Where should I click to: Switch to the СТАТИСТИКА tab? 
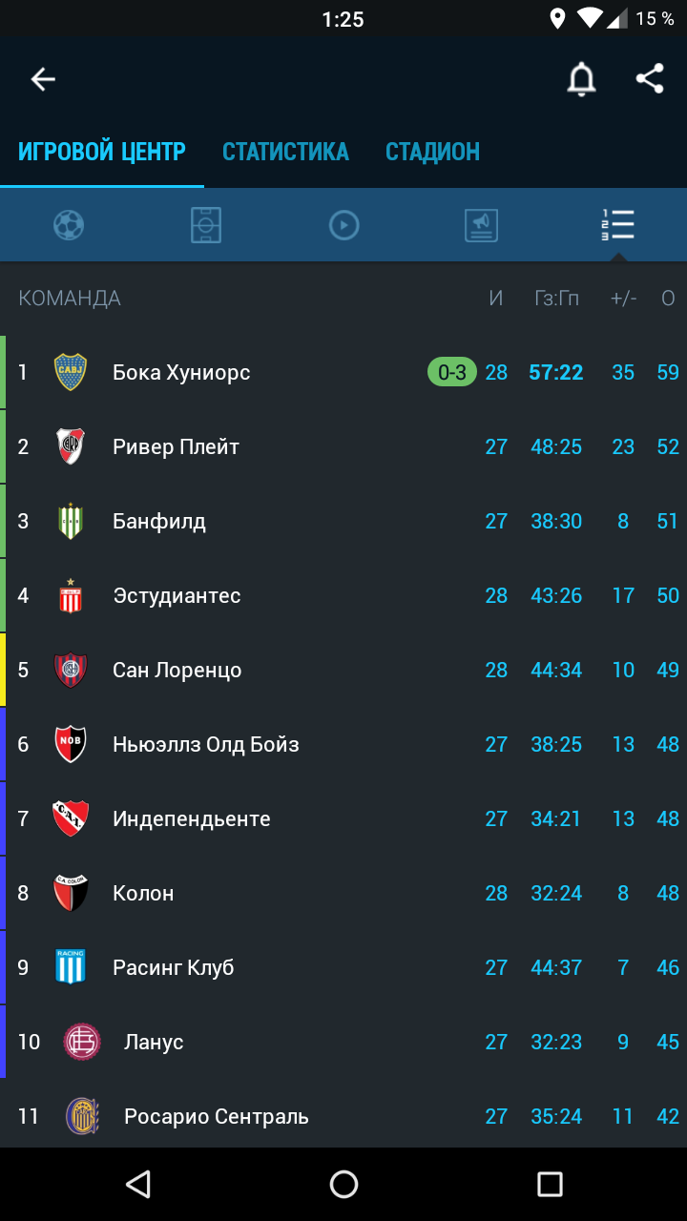285,152
